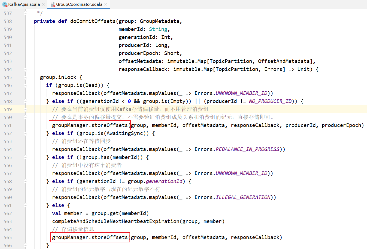Fold the else-if block at line 548

(25, 101)
